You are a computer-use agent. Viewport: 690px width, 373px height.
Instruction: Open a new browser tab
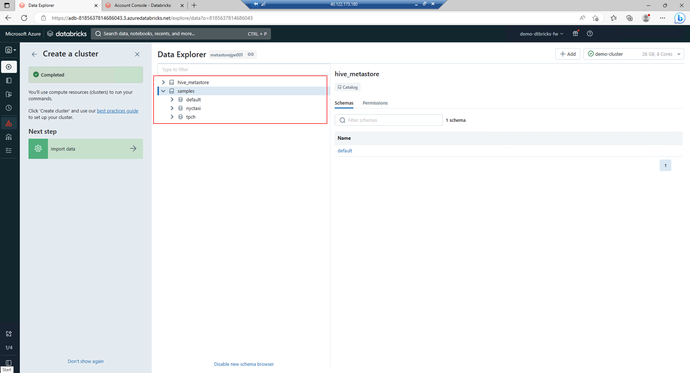194,5
